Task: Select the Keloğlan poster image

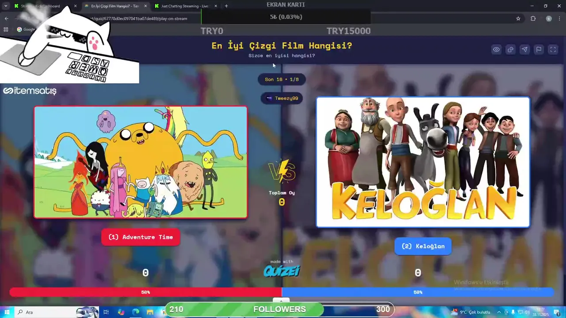Action: pos(423,162)
